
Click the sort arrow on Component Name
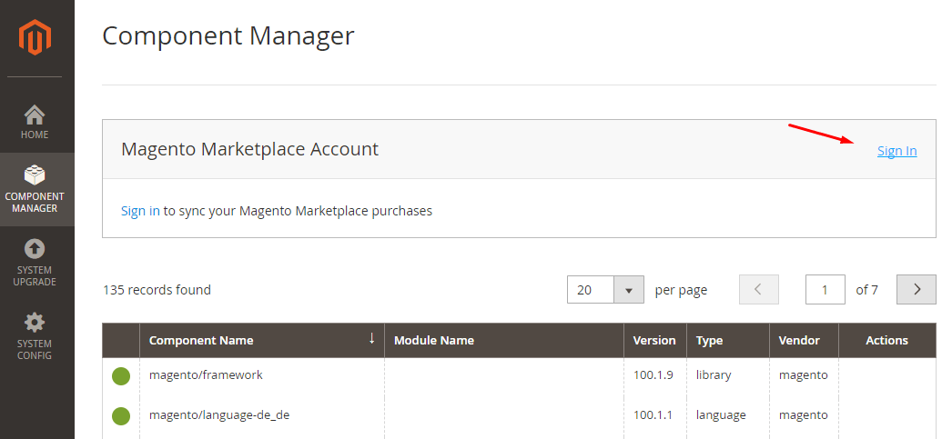coord(372,338)
